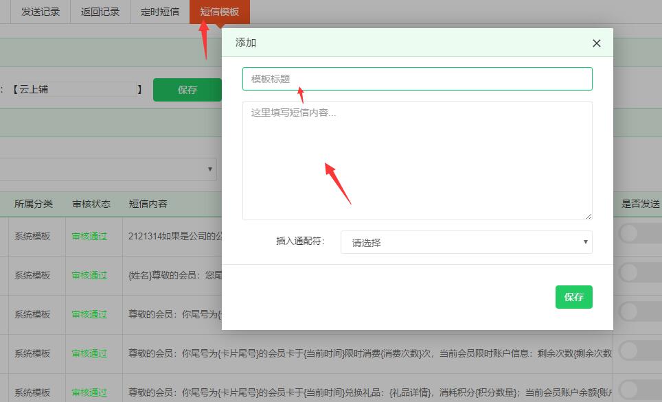Close the 添加 dialog with the X
Screen dimensions: 662x402
[x=596, y=43]
